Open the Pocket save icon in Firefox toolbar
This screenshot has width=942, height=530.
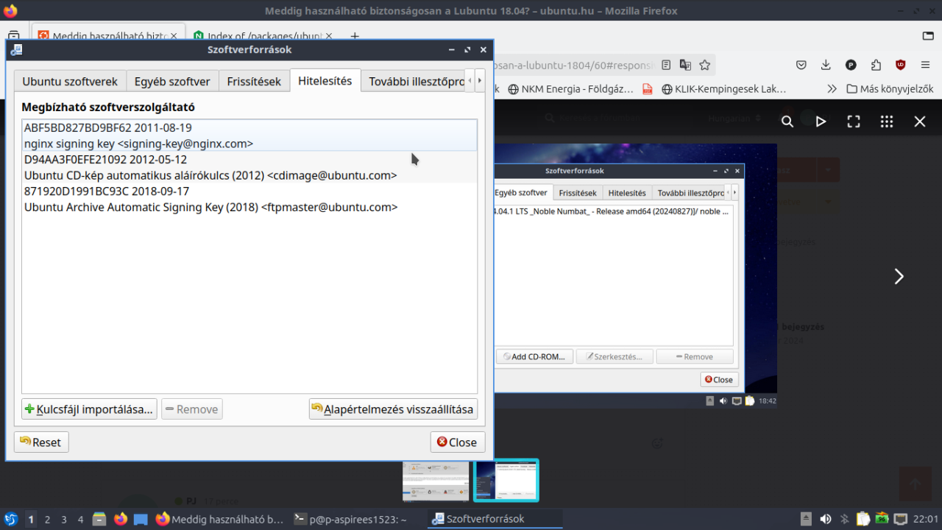[x=801, y=65]
